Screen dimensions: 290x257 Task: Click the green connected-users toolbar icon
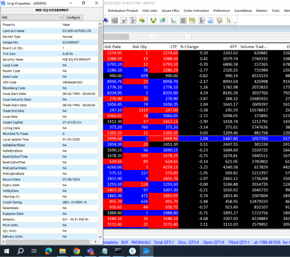pos(153,20)
